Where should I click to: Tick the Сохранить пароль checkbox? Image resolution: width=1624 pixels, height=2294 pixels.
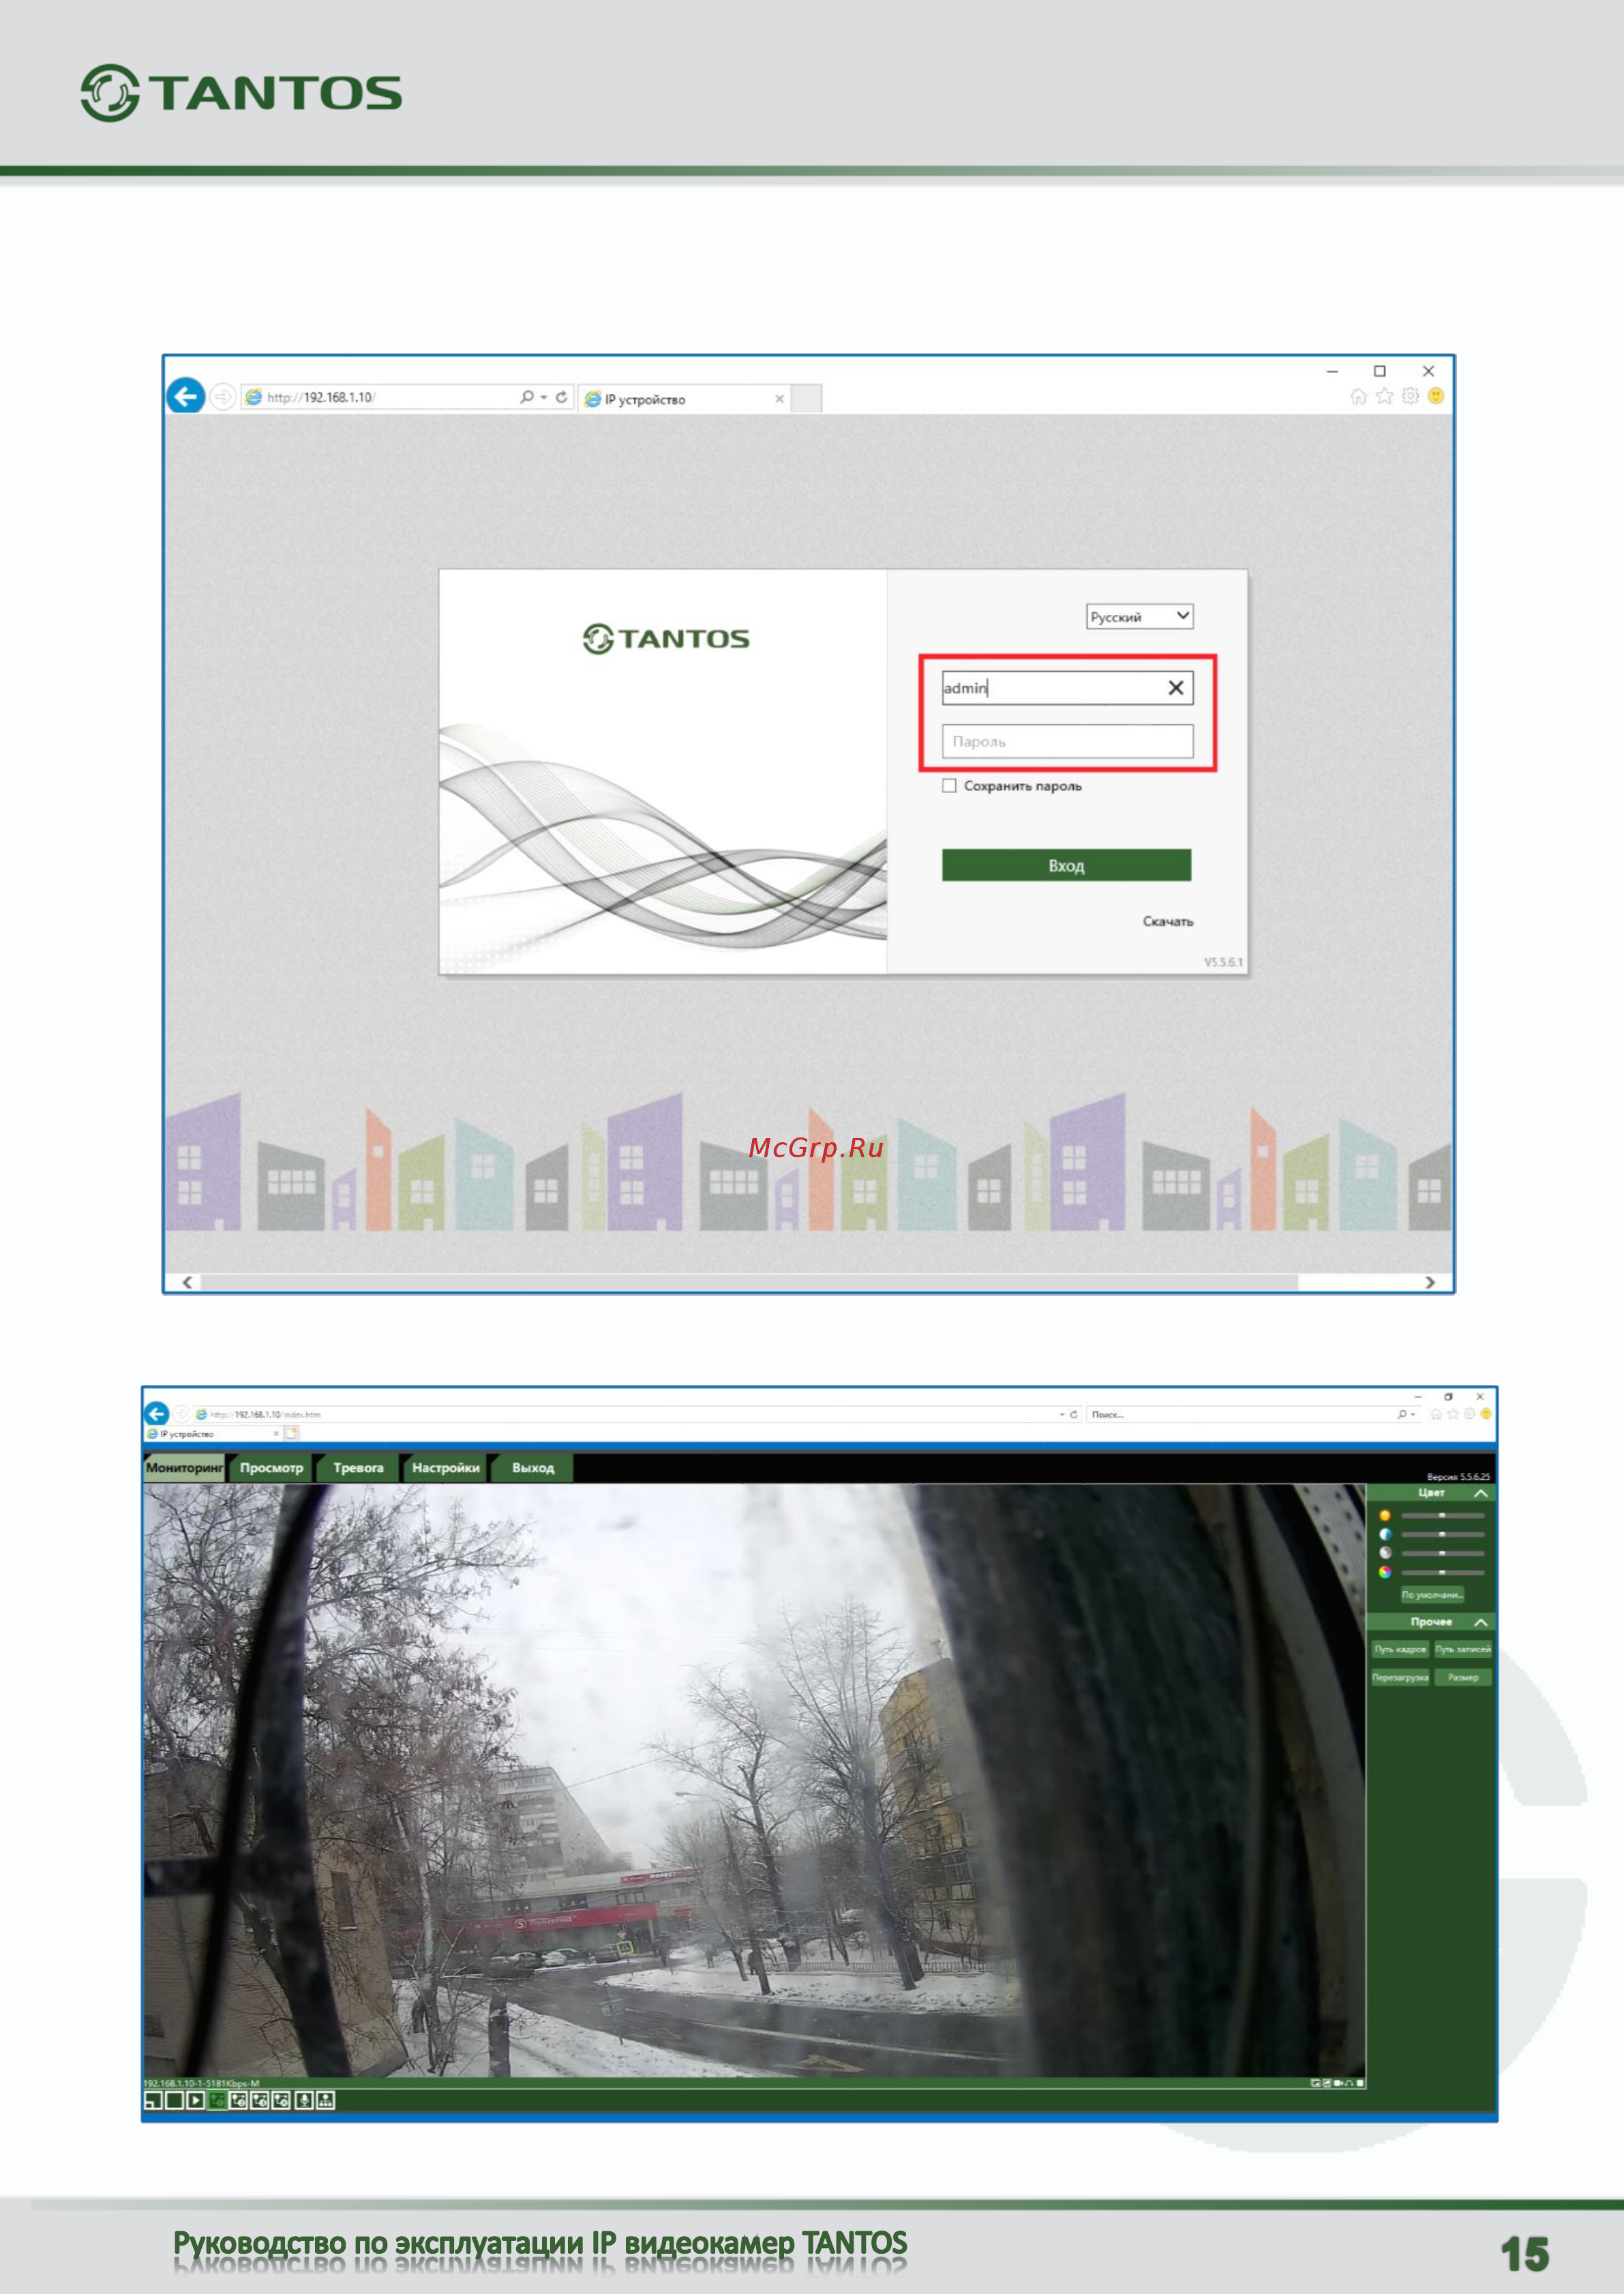tap(949, 786)
